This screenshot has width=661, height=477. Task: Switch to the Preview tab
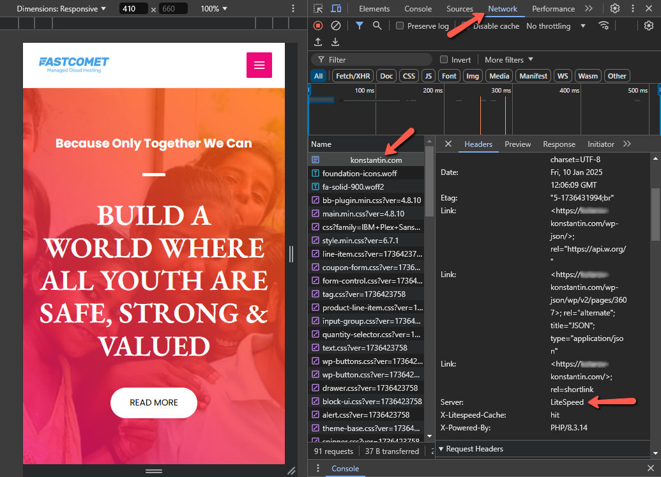[517, 144]
